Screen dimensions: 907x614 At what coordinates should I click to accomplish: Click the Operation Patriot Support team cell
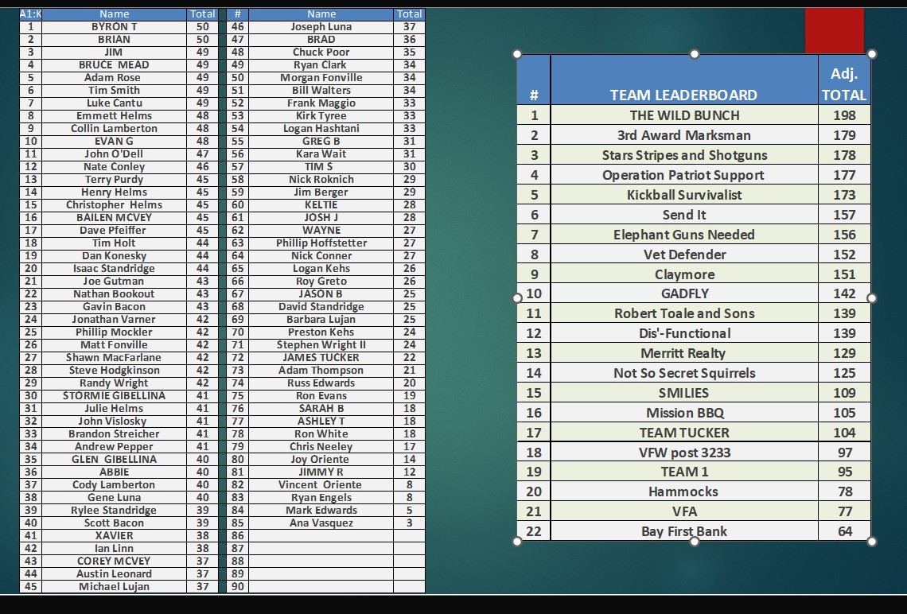683,175
